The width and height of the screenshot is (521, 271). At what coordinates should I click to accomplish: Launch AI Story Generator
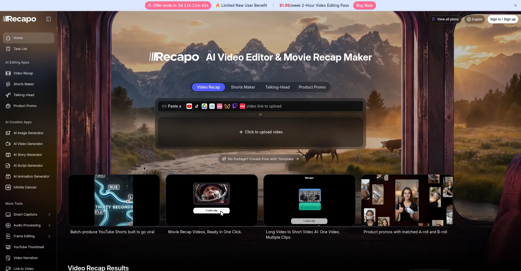(29, 155)
